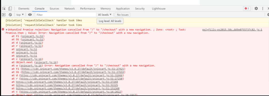Open the cdn.snipcart.com link ending 51:27250
The height and width of the screenshot is (96, 269).
pos(71,79)
